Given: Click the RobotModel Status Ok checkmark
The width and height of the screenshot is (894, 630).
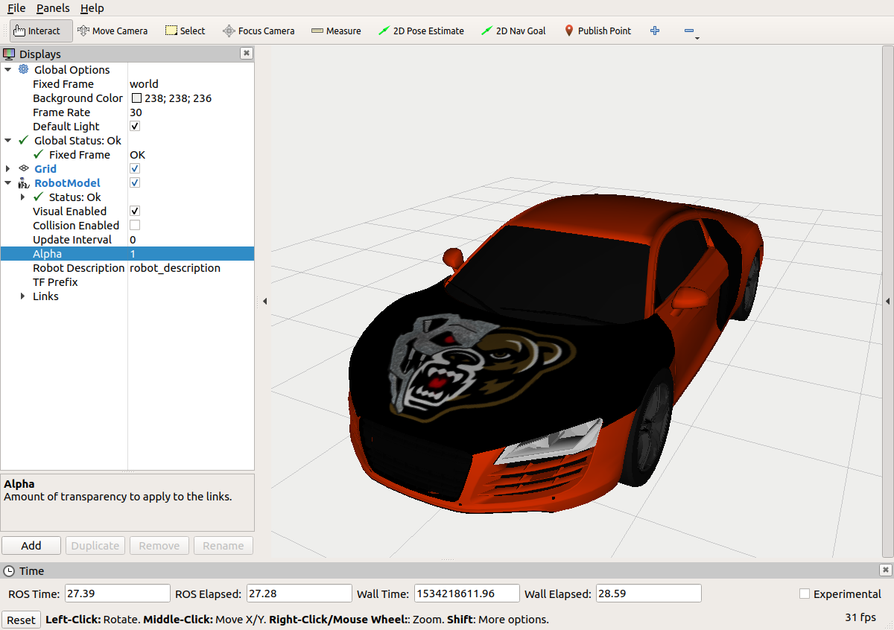Looking at the screenshot, I should coord(39,197).
